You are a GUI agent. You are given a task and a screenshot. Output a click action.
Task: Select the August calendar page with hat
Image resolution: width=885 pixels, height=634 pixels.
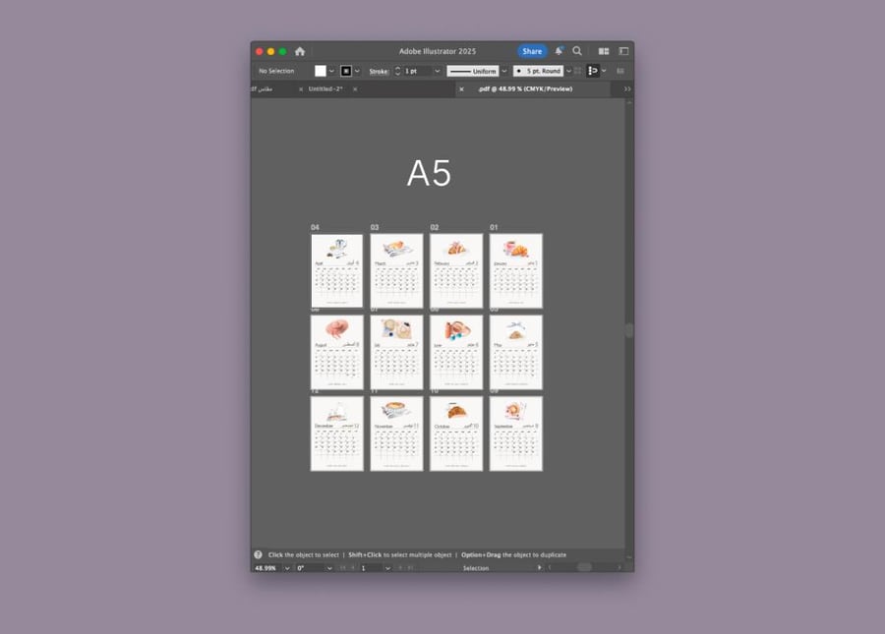(x=337, y=352)
